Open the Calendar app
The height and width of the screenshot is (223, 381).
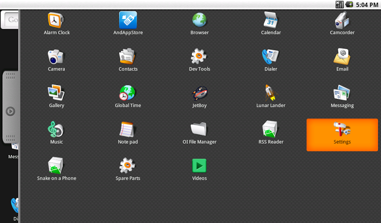pos(271,24)
